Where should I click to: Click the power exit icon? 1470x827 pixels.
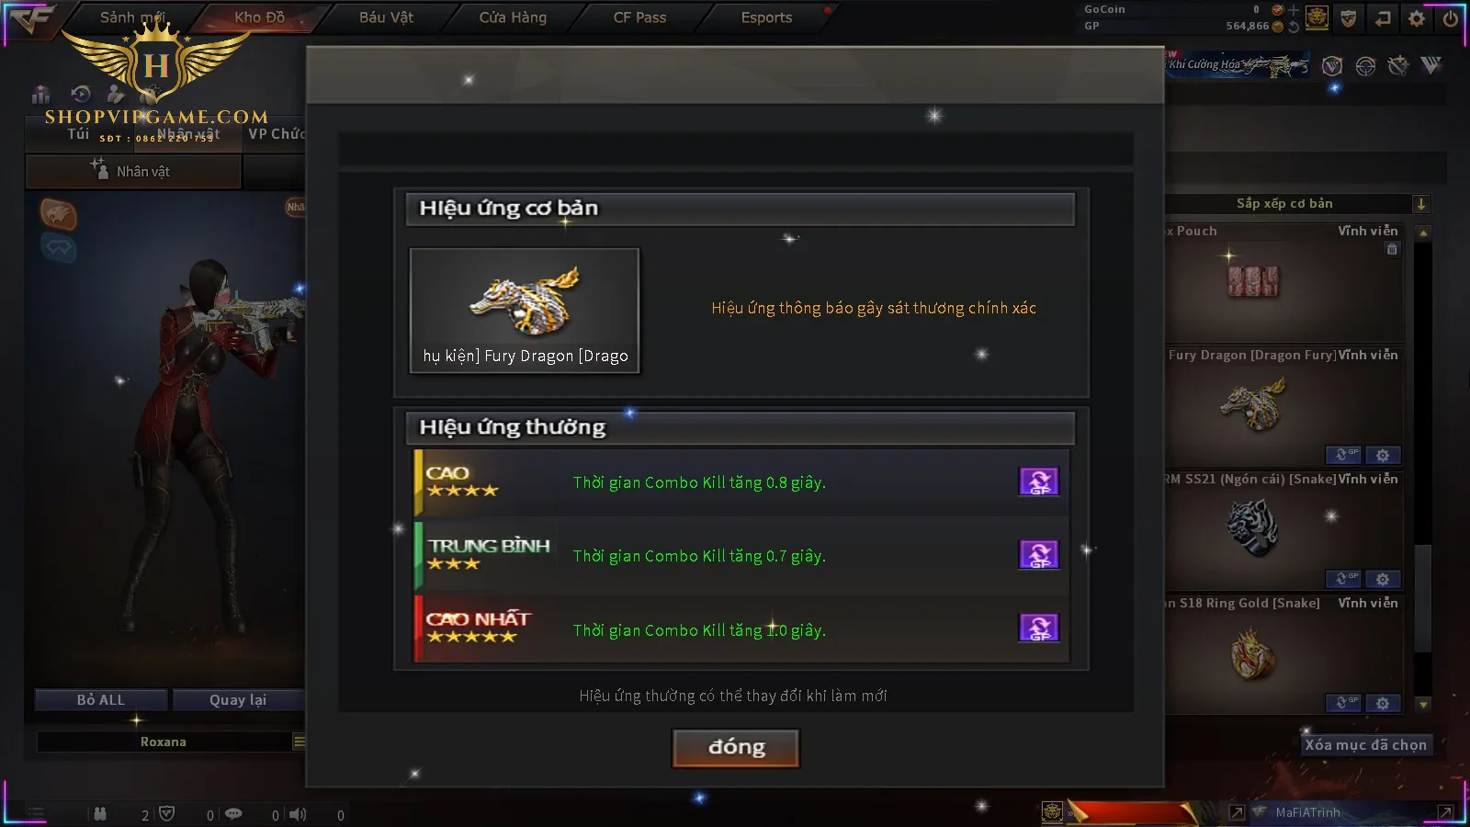click(x=1450, y=18)
